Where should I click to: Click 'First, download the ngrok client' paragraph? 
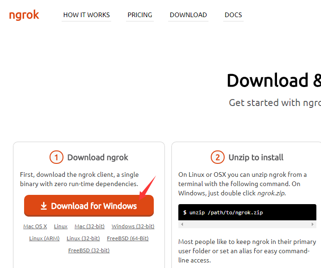[79, 179]
